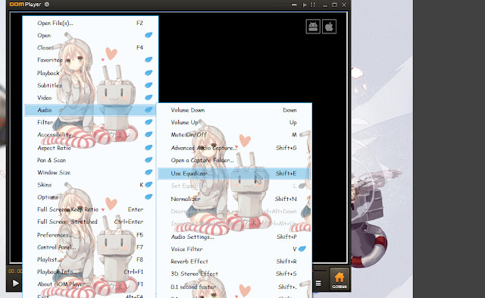Toggle the always-on-top pin icon in title bar
485x298 pixels.
(x=303, y=5)
